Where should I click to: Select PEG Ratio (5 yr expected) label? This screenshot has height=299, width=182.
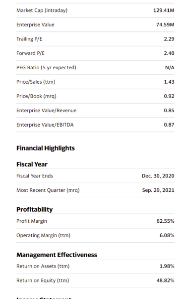coord(46,67)
